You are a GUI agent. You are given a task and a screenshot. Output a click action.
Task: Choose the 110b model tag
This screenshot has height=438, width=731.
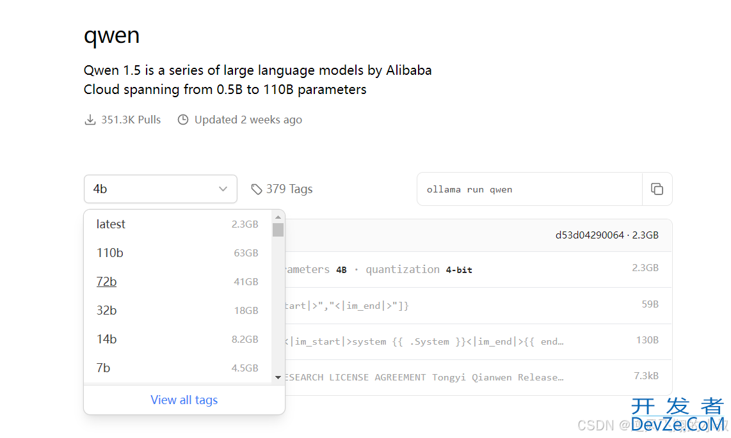point(177,253)
